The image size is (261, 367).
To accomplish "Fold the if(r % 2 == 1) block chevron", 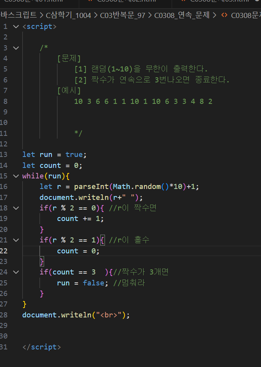I will tap(16, 240).
